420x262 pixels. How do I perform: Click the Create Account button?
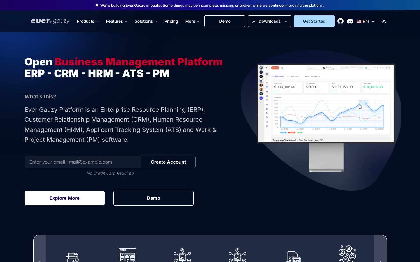[168, 162]
